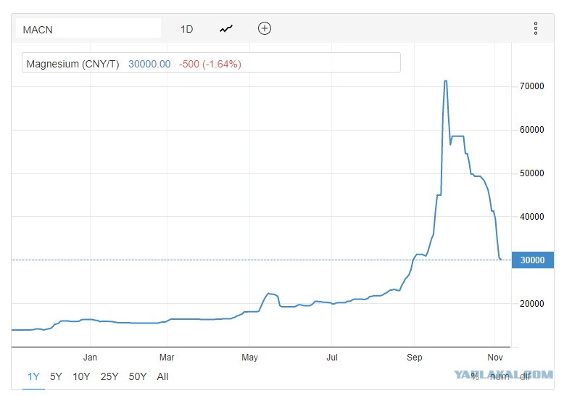Image resolution: width=572 pixels, height=396 pixels.
Task: Click the -500 (-1.64%) change value
Action: pos(210,65)
